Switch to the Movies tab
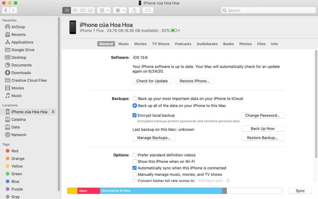The image size is (318, 199). 140,44
